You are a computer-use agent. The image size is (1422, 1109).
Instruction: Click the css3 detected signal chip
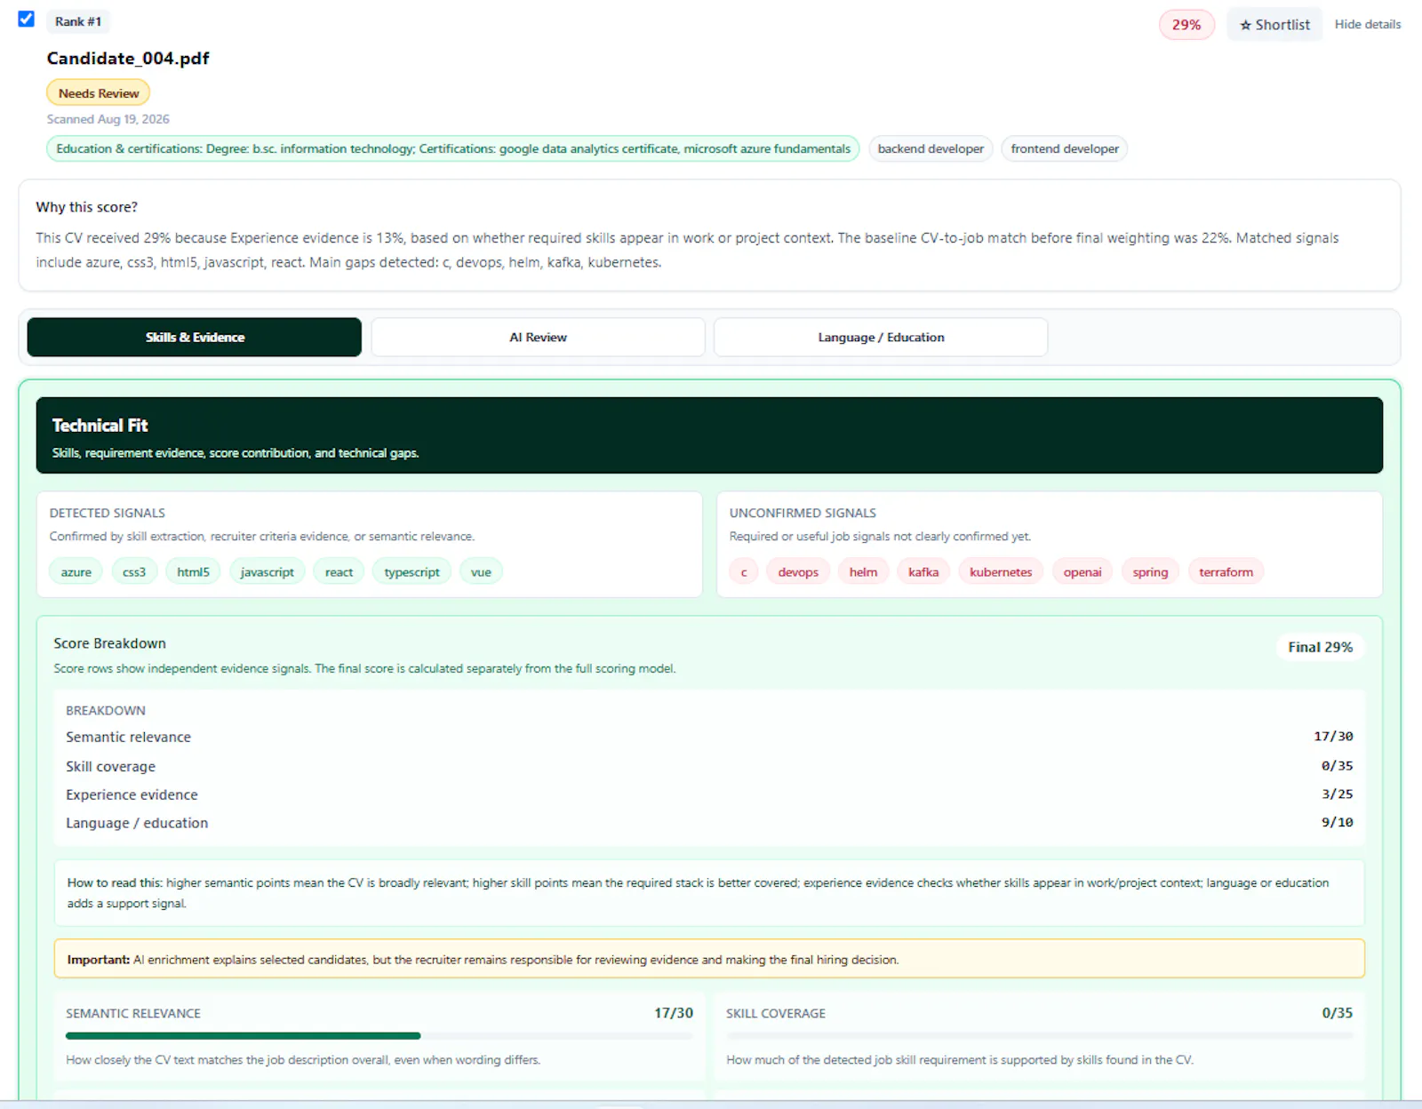tap(134, 572)
